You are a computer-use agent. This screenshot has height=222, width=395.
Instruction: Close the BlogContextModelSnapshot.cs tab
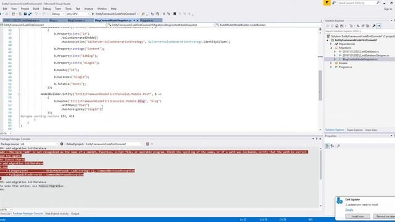coord(138,20)
